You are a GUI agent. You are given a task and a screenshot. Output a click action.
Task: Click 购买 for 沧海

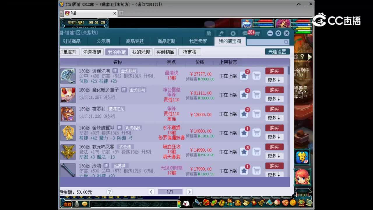coord(274,166)
